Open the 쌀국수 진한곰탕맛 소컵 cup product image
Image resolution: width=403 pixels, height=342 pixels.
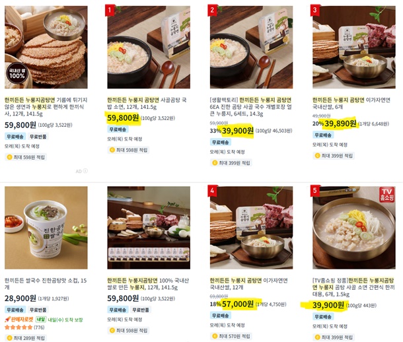(46, 228)
